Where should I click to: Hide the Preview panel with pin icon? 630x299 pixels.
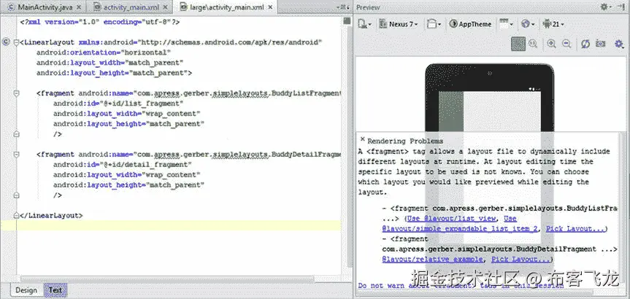(x=621, y=7)
